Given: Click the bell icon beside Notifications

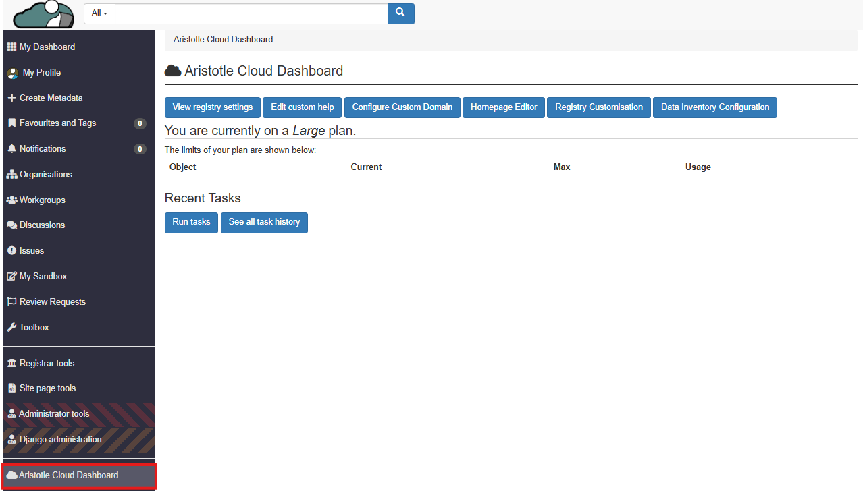Looking at the screenshot, I should tap(11, 149).
